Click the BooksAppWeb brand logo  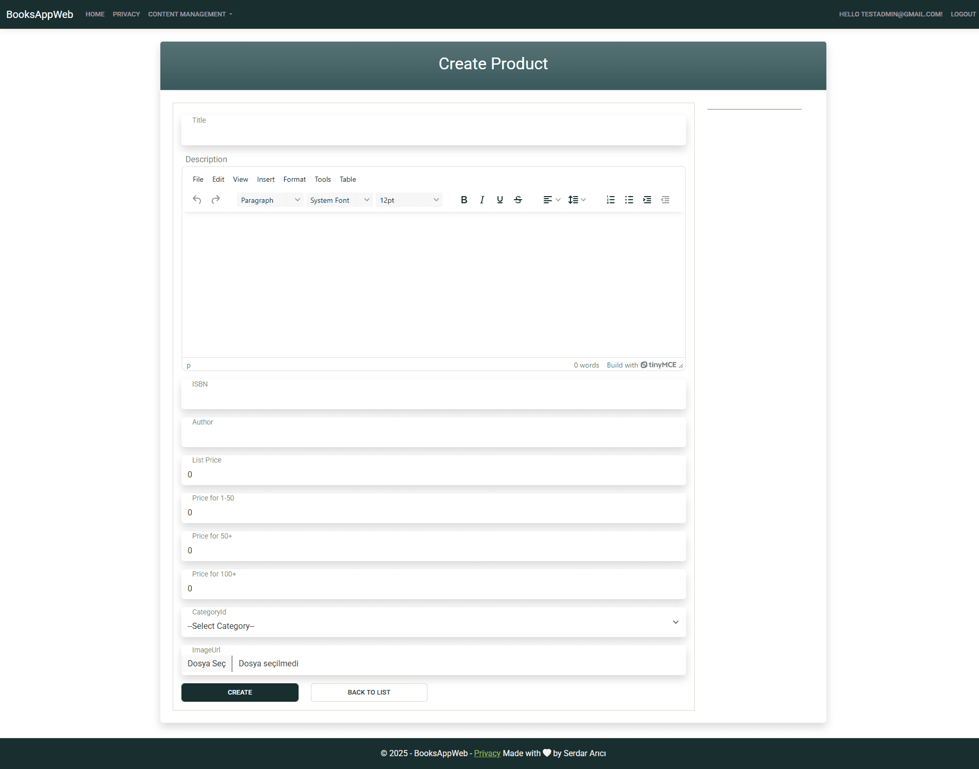point(40,14)
